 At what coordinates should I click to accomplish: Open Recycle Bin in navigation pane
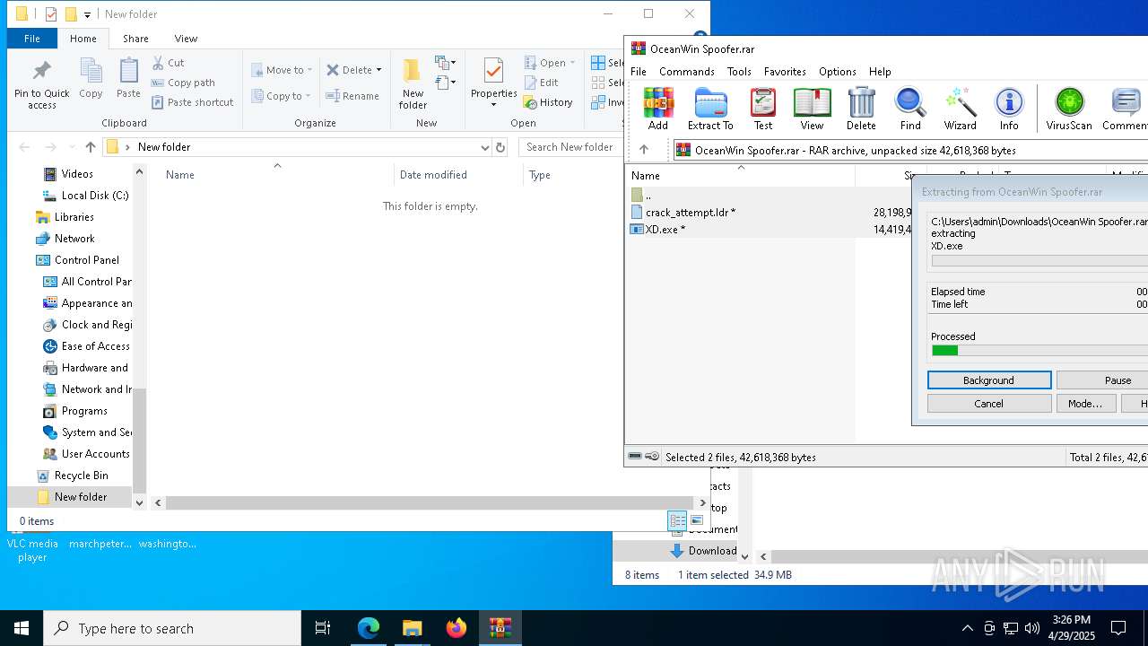pyautogui.click(x=81, y=476)
